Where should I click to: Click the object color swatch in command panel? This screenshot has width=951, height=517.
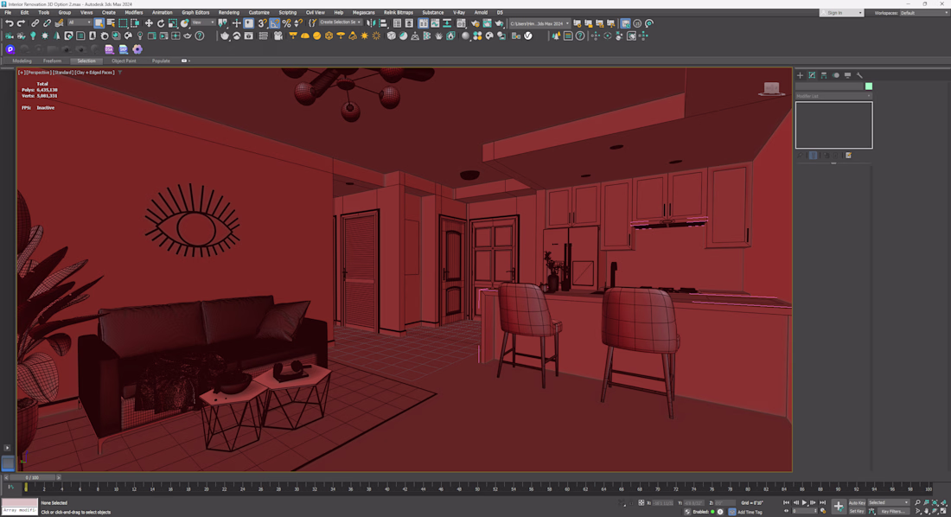click(x=869, y=86)
